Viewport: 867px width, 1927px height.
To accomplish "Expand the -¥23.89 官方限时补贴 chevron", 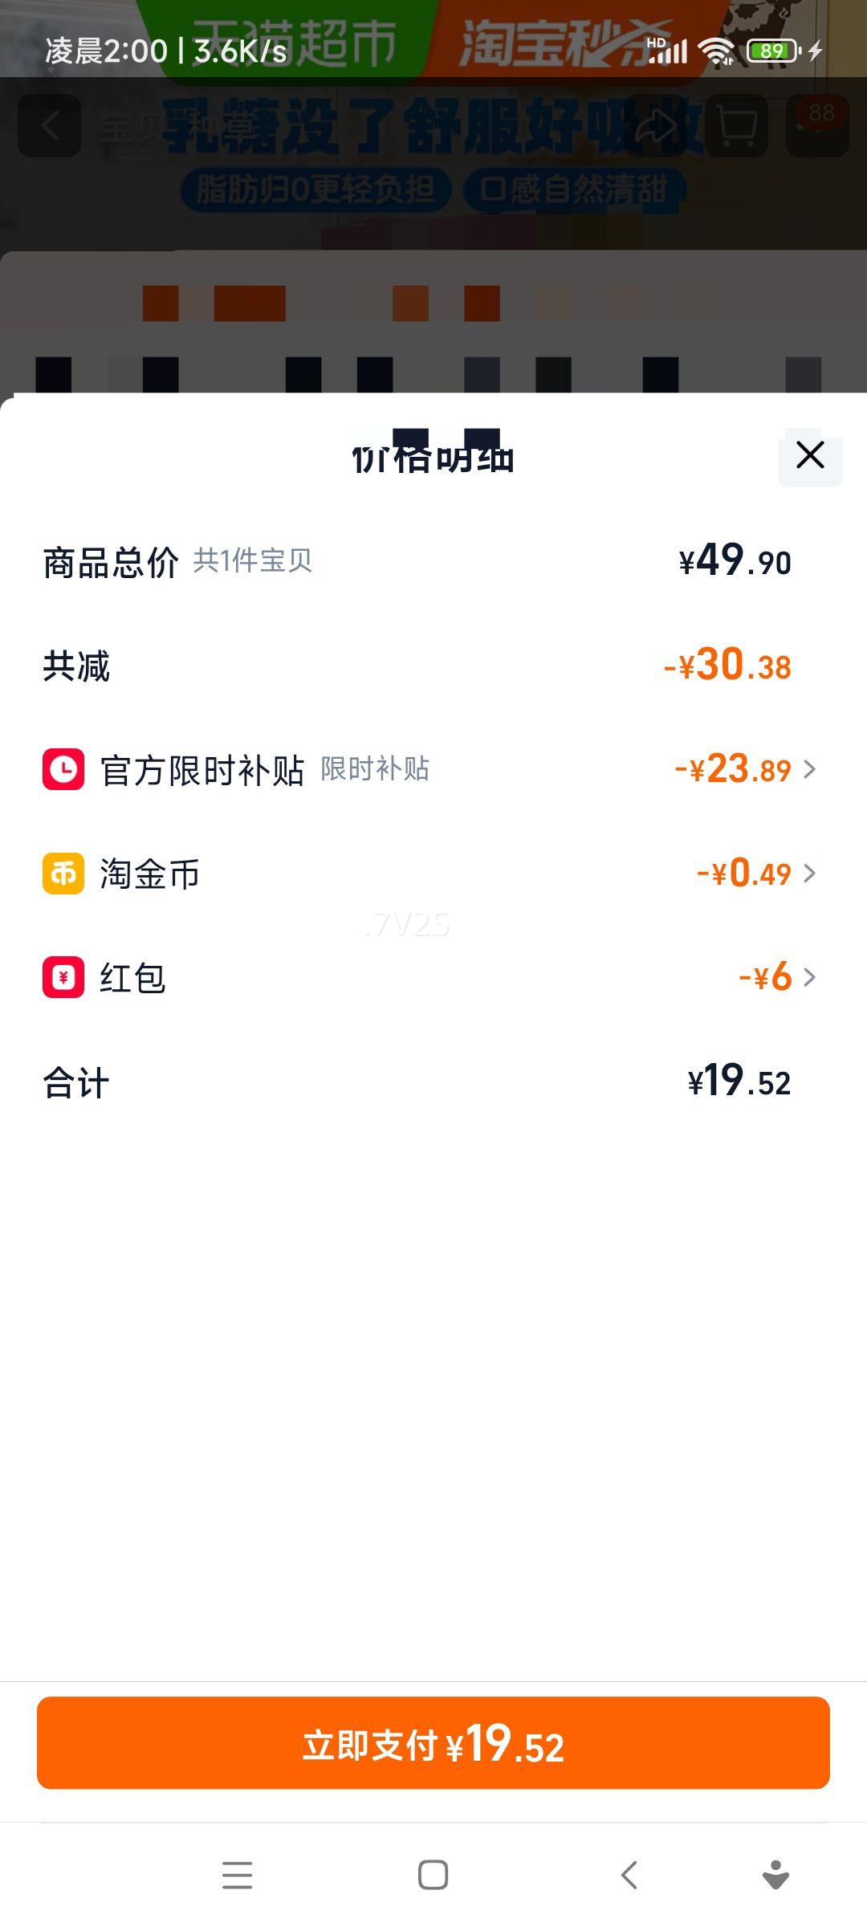I will point(810,769).
